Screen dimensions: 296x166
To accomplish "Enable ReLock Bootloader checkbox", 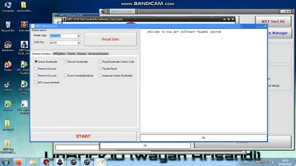I will pyautogui.click(x=66, y=61).
